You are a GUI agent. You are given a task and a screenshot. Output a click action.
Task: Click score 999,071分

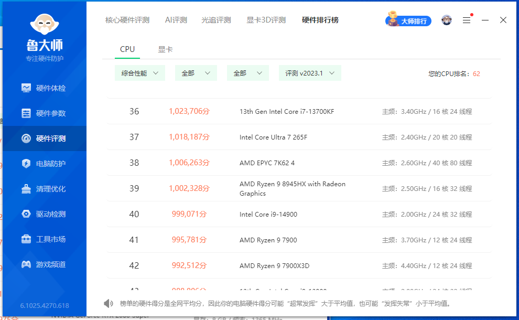[189, 215]
